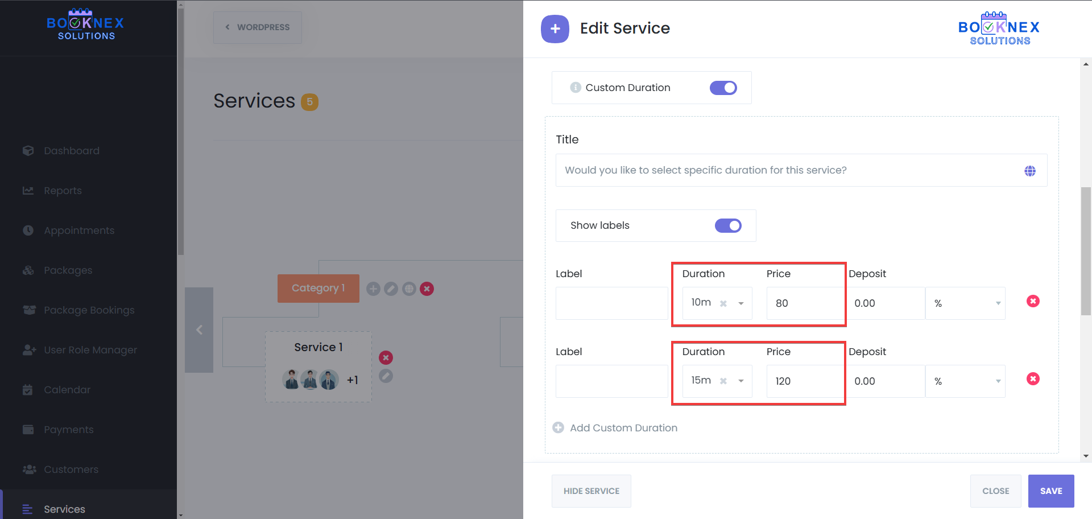Viewport: 1092px width, 519px height.
Task: Remove the 15m duration row via red X
Action: click(1033, 378)
